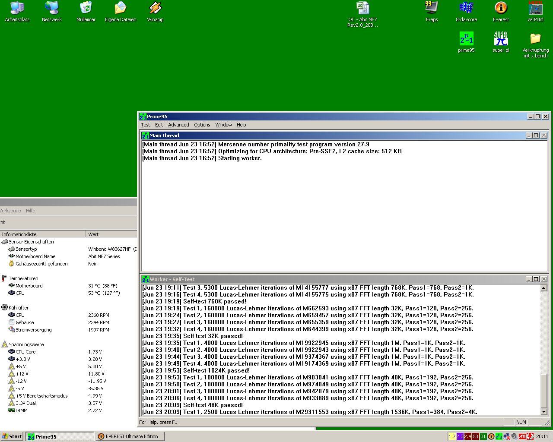Viewport: 553px width, 442px height.
Task: Click the 'Self-test 48K passed!' log line
Action: click(192, 405)
